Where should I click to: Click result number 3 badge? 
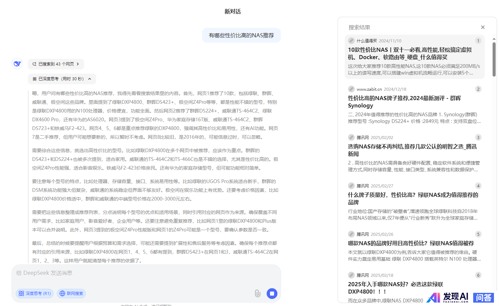[x=478, y=137]
